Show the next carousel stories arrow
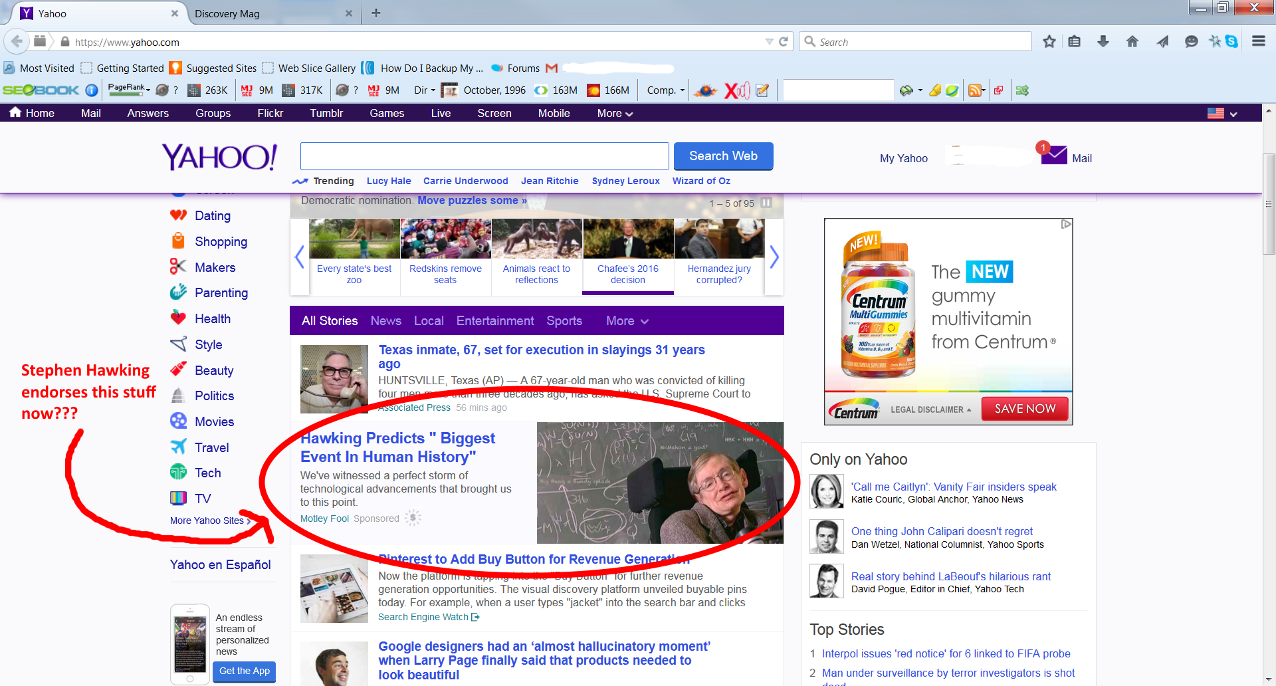Image resolution: width=1276 pixels, height=686 pixels. 774,257
